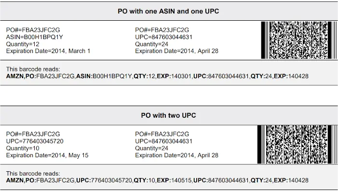This screenshot has height=191, width=338.
Task: Click the 'PO with one ASIN and one UPC' heading
Action: [x=168, y=11]
